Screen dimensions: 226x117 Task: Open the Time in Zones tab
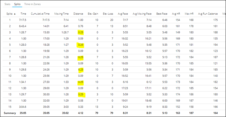tap(33, 4)
